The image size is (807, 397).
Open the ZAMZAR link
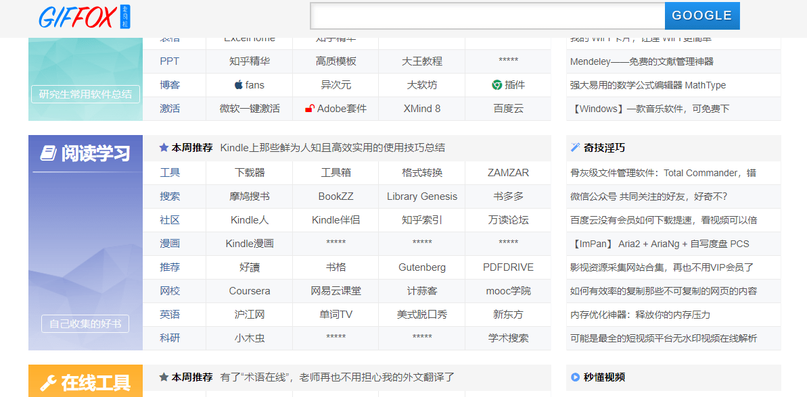tap(508, 173)
